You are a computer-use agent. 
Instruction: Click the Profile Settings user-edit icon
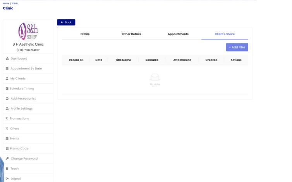coord(7,108)
